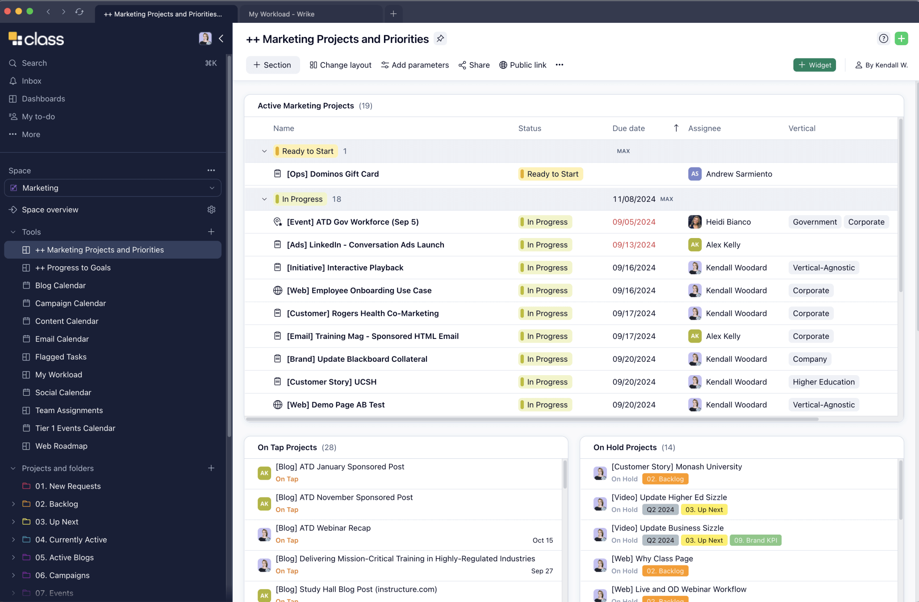This screenshot has height=602, width=919.
Task: Click the green plus create button
Action: pos(901,39)
